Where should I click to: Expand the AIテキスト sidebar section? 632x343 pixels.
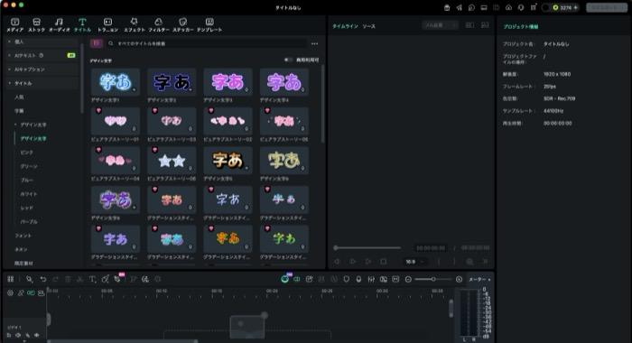pos(42,55)
